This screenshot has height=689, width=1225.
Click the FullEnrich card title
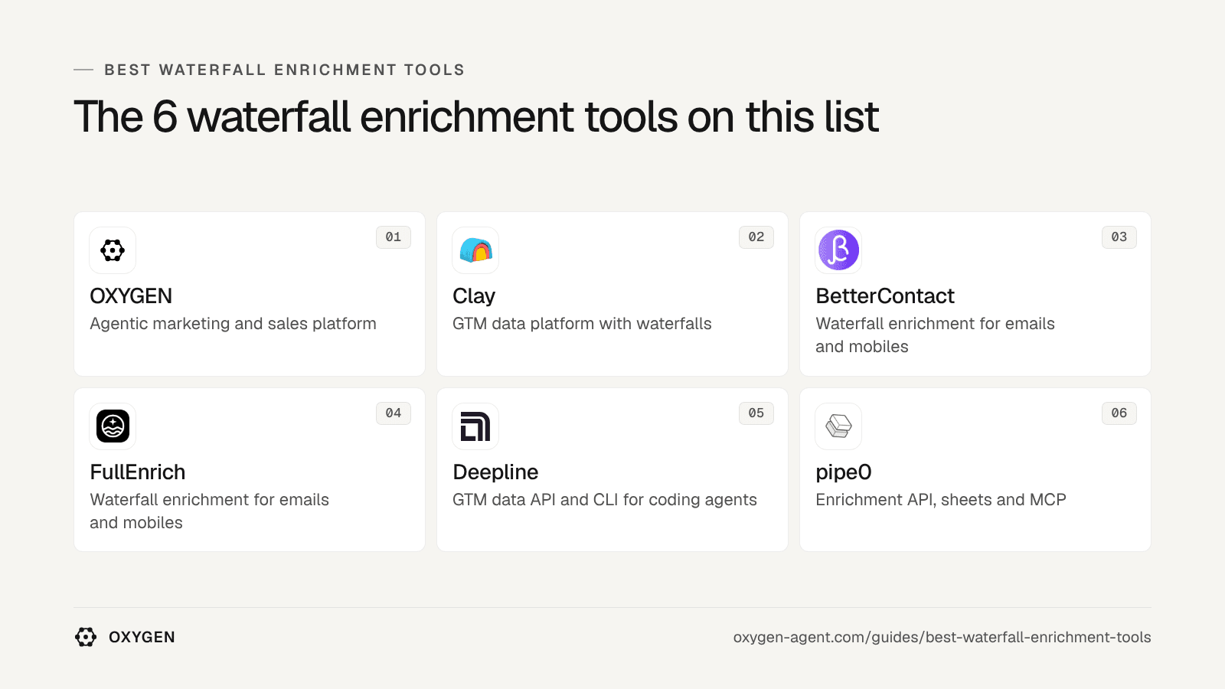[x=138, y=472]
